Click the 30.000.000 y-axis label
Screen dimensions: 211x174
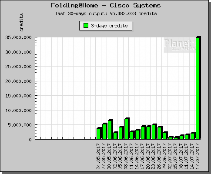pyautogui.click(x=18, y=52)
